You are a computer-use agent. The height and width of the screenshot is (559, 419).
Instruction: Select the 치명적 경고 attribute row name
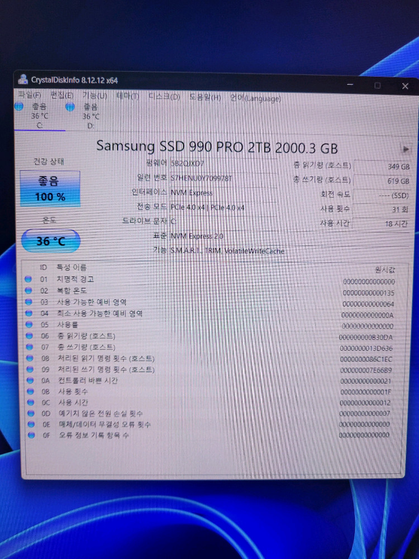pos(75,279)
